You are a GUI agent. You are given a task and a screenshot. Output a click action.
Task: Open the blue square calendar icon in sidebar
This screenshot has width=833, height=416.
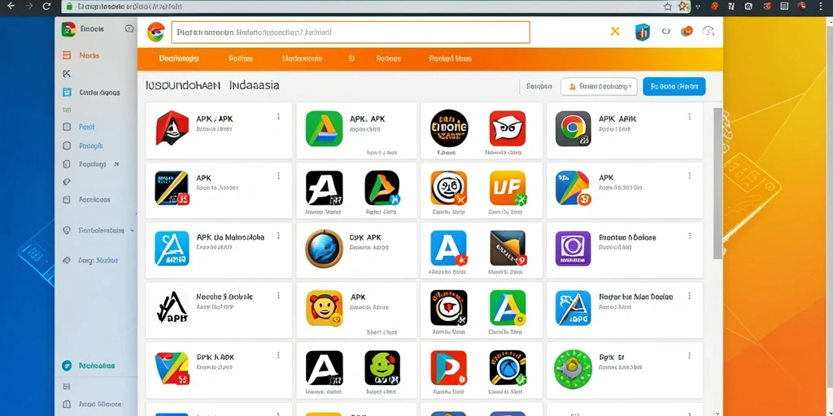pos(67,93)
